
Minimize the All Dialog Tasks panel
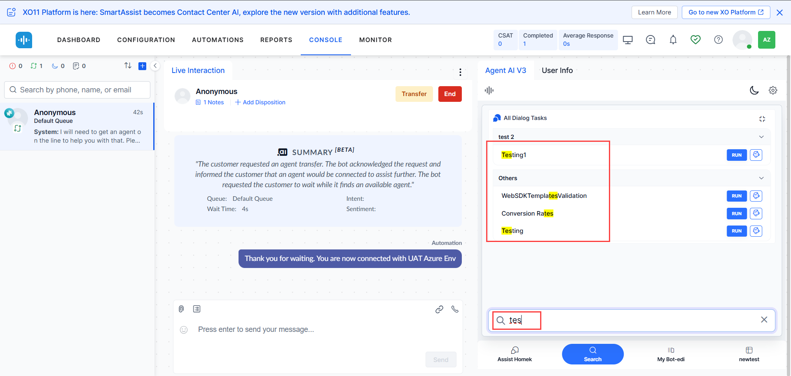(762, 119)
